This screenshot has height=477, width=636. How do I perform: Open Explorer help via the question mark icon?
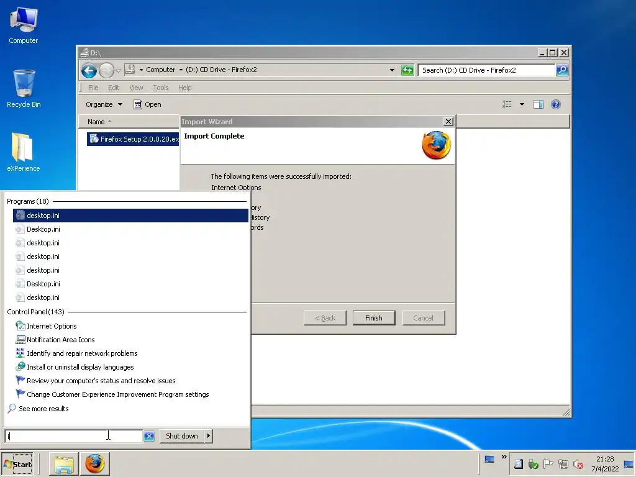coord(556,104)
